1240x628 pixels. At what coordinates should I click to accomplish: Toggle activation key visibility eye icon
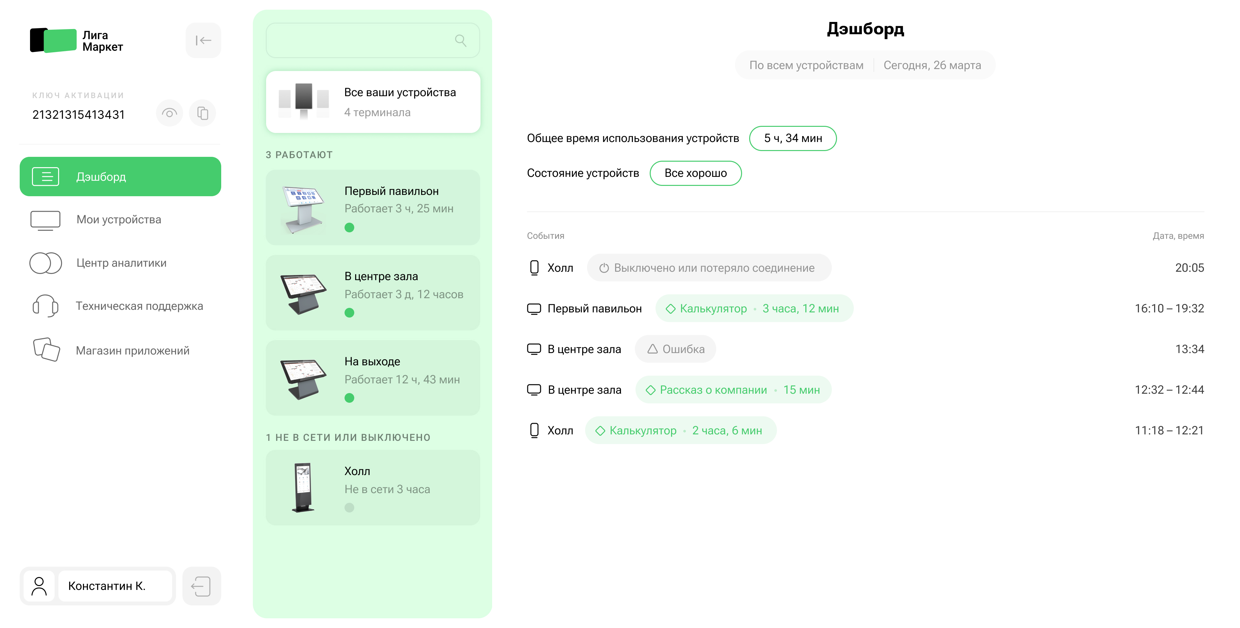169,114
